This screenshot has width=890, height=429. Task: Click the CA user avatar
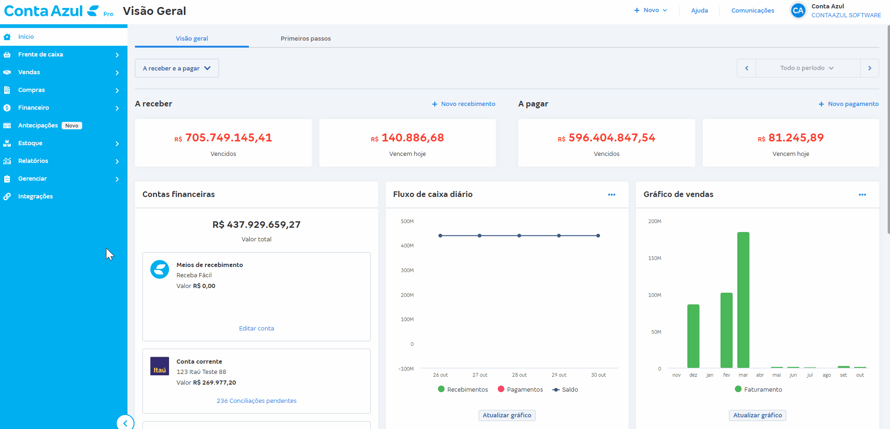click(x=798, y=11)
